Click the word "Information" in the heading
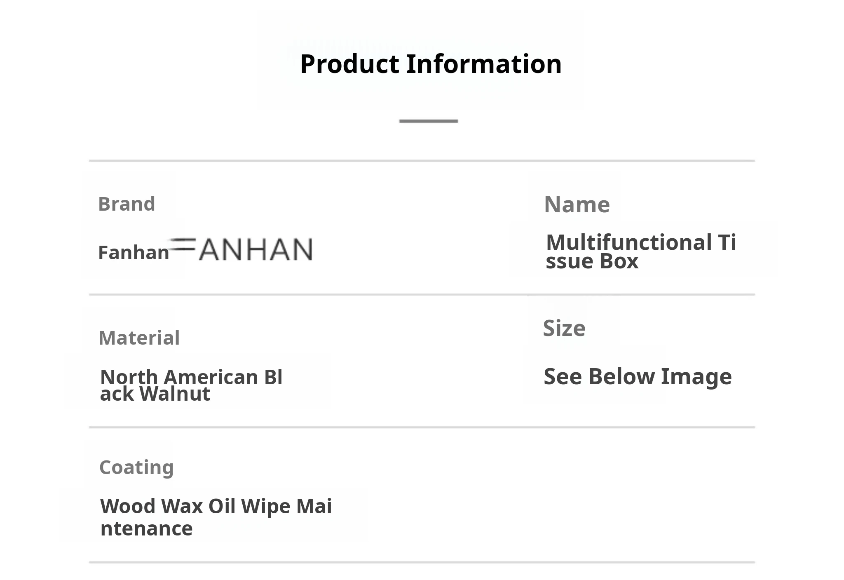844x580 pixels. tap(484, 64)
